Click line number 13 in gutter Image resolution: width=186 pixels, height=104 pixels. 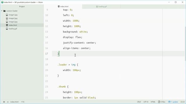46,32
